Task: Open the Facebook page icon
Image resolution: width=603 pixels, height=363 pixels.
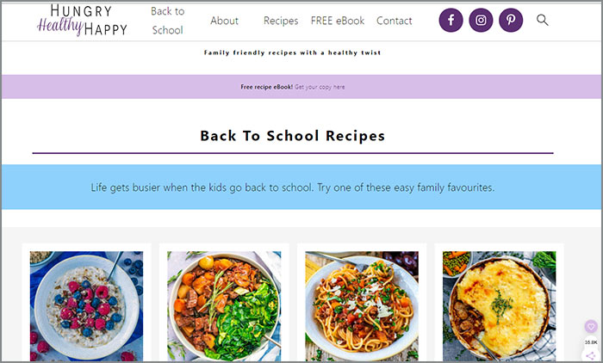Action: click(451, 20)
